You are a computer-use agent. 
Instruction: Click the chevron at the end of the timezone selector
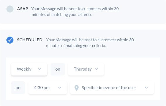pos(146,88)
